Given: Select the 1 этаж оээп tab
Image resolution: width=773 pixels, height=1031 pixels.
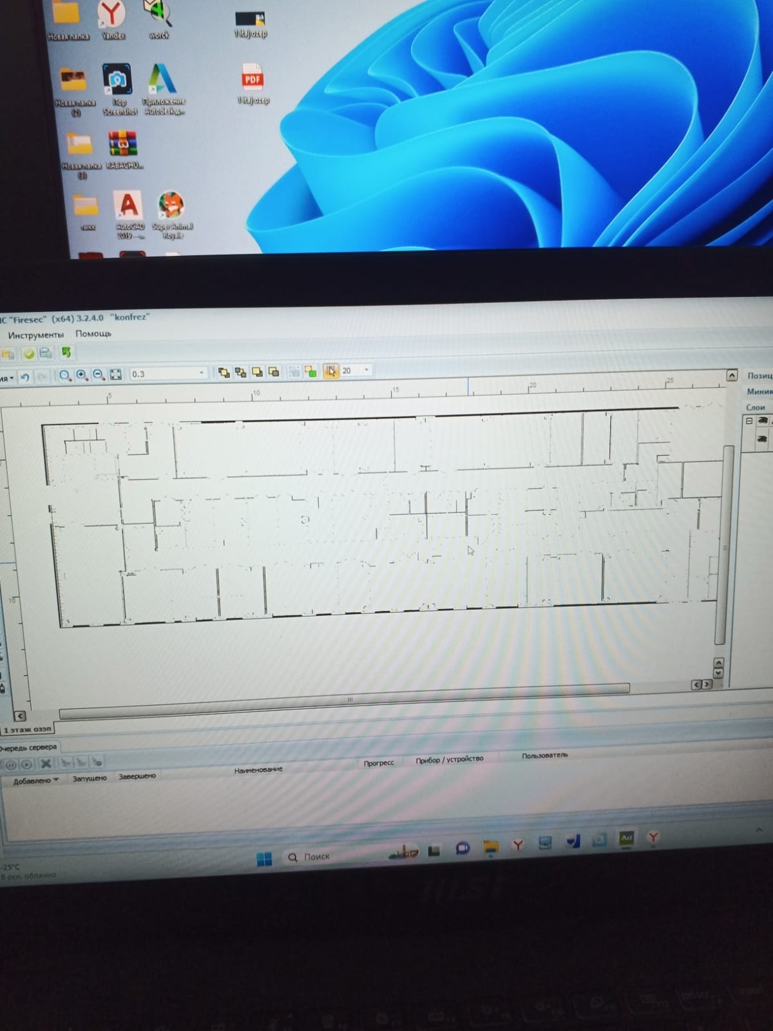Looking at the screenshot, I should click(x=27, y=729).
